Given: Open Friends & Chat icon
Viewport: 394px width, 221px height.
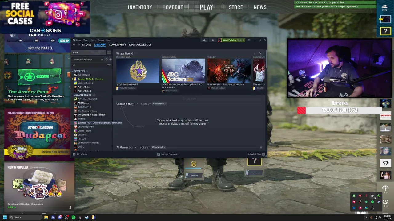Looking at the screenshot, I should point(263,154).
